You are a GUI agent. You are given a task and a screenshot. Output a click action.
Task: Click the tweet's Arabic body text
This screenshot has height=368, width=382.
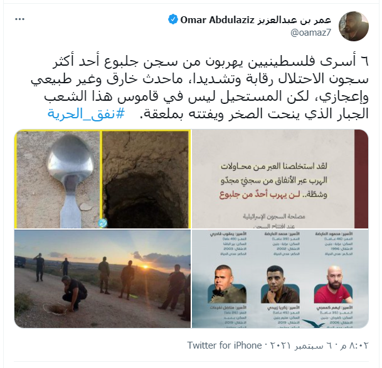[x=199, y=88]
